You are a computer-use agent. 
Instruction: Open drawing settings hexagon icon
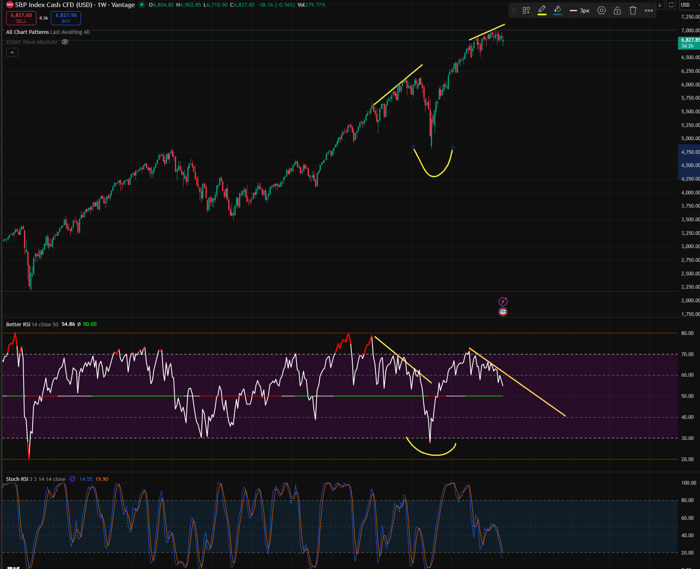tap(602, 11)
